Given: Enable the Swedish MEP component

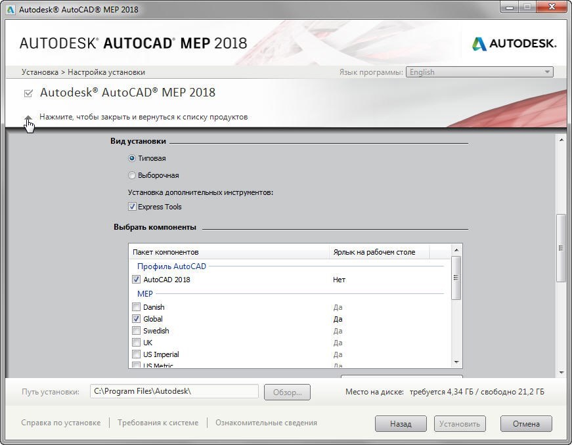Looking at the screenshot, I should (136, 331).
